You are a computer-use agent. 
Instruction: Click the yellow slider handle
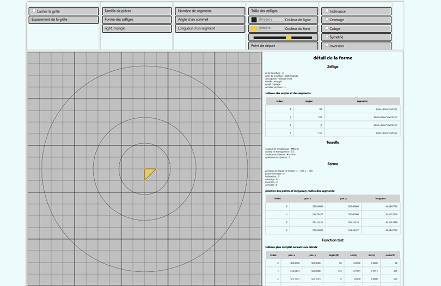pyautogui.click(x=289, y=38)
